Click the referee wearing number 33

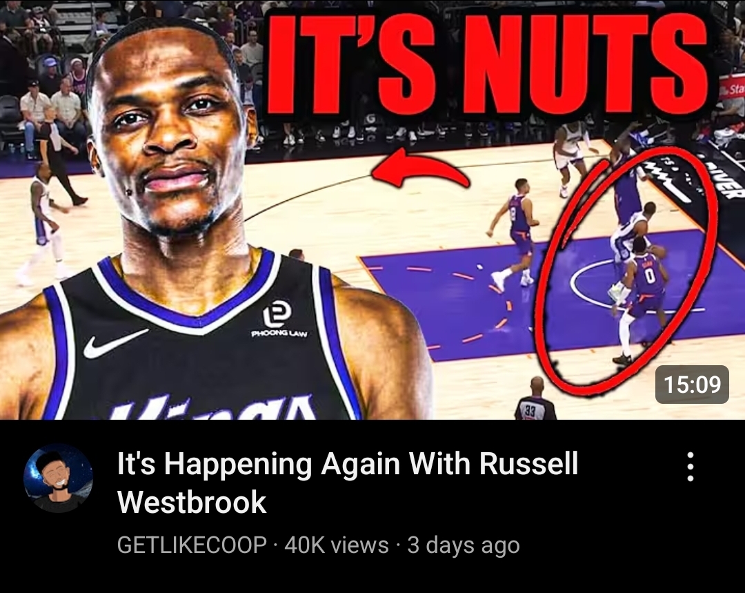535,398
